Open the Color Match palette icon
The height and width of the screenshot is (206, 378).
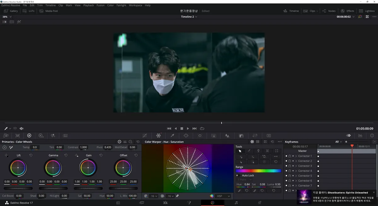(17, 135)
